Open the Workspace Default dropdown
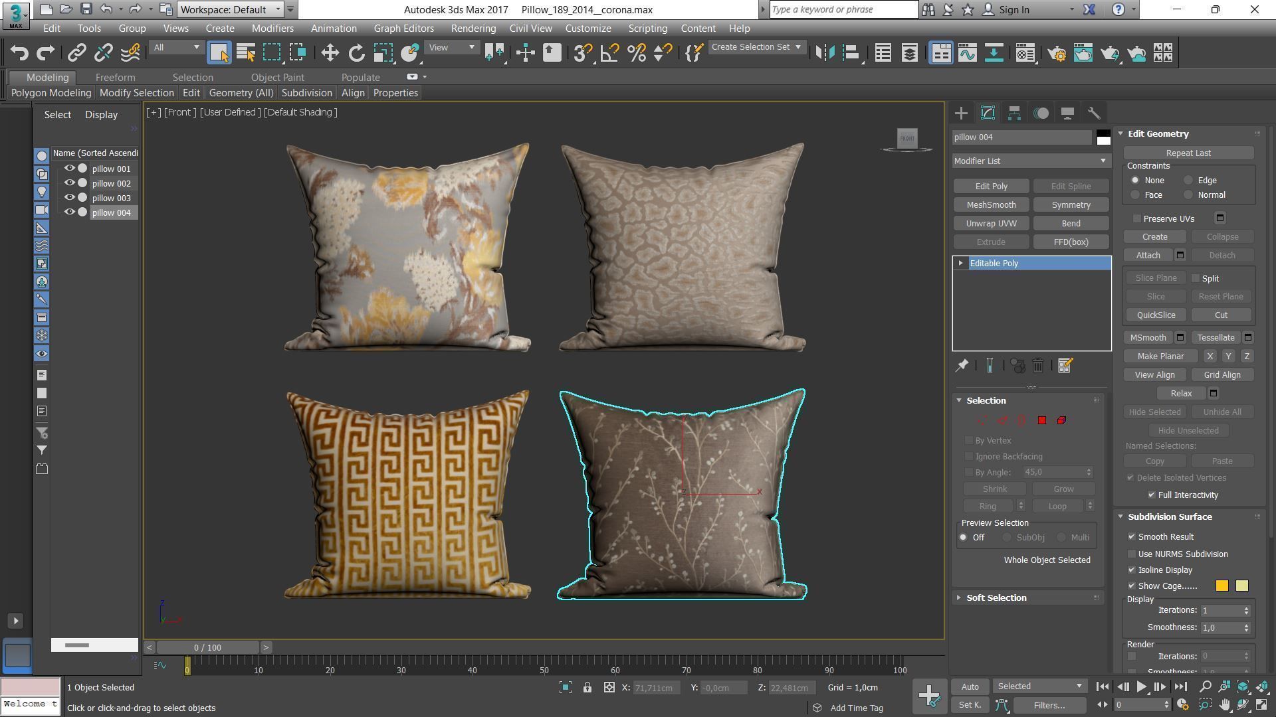Screen dimensions: 1276x717 [x=231, y=9]
